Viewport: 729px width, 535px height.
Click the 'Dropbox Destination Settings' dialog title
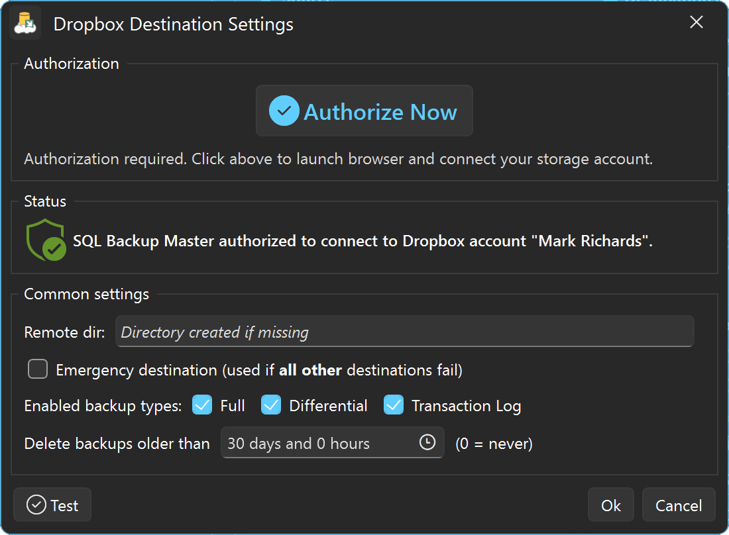click(x=173, y=24)
